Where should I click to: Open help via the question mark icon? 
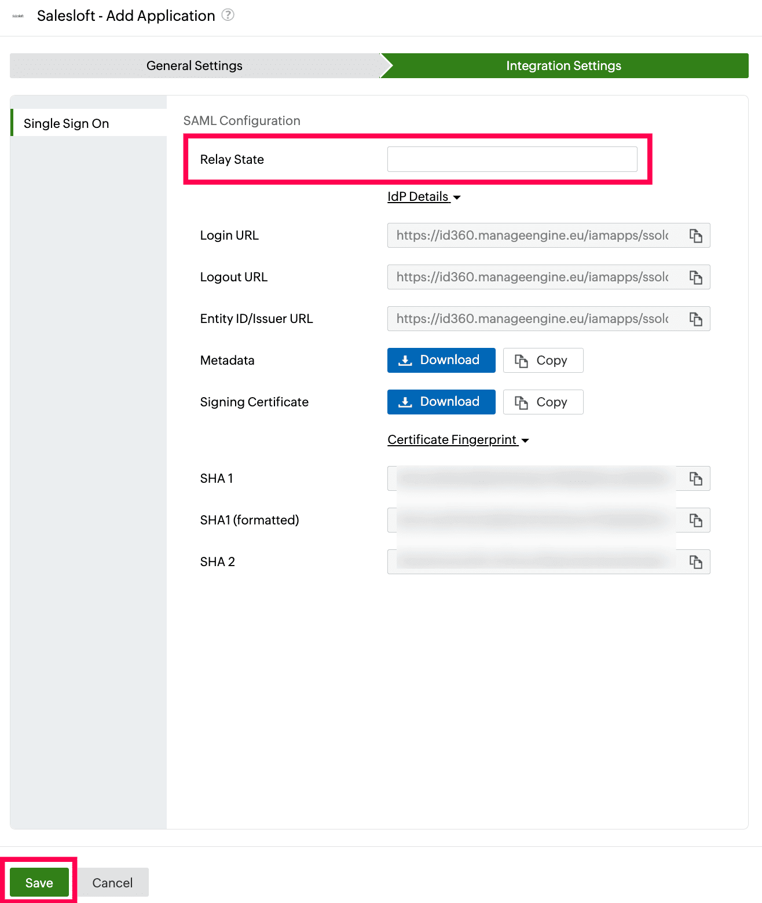(228, 15)
